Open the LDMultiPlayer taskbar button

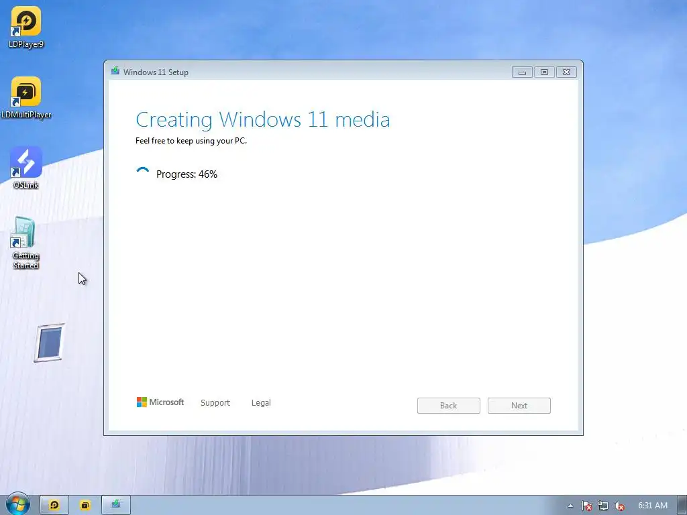[x=85, y=505]
